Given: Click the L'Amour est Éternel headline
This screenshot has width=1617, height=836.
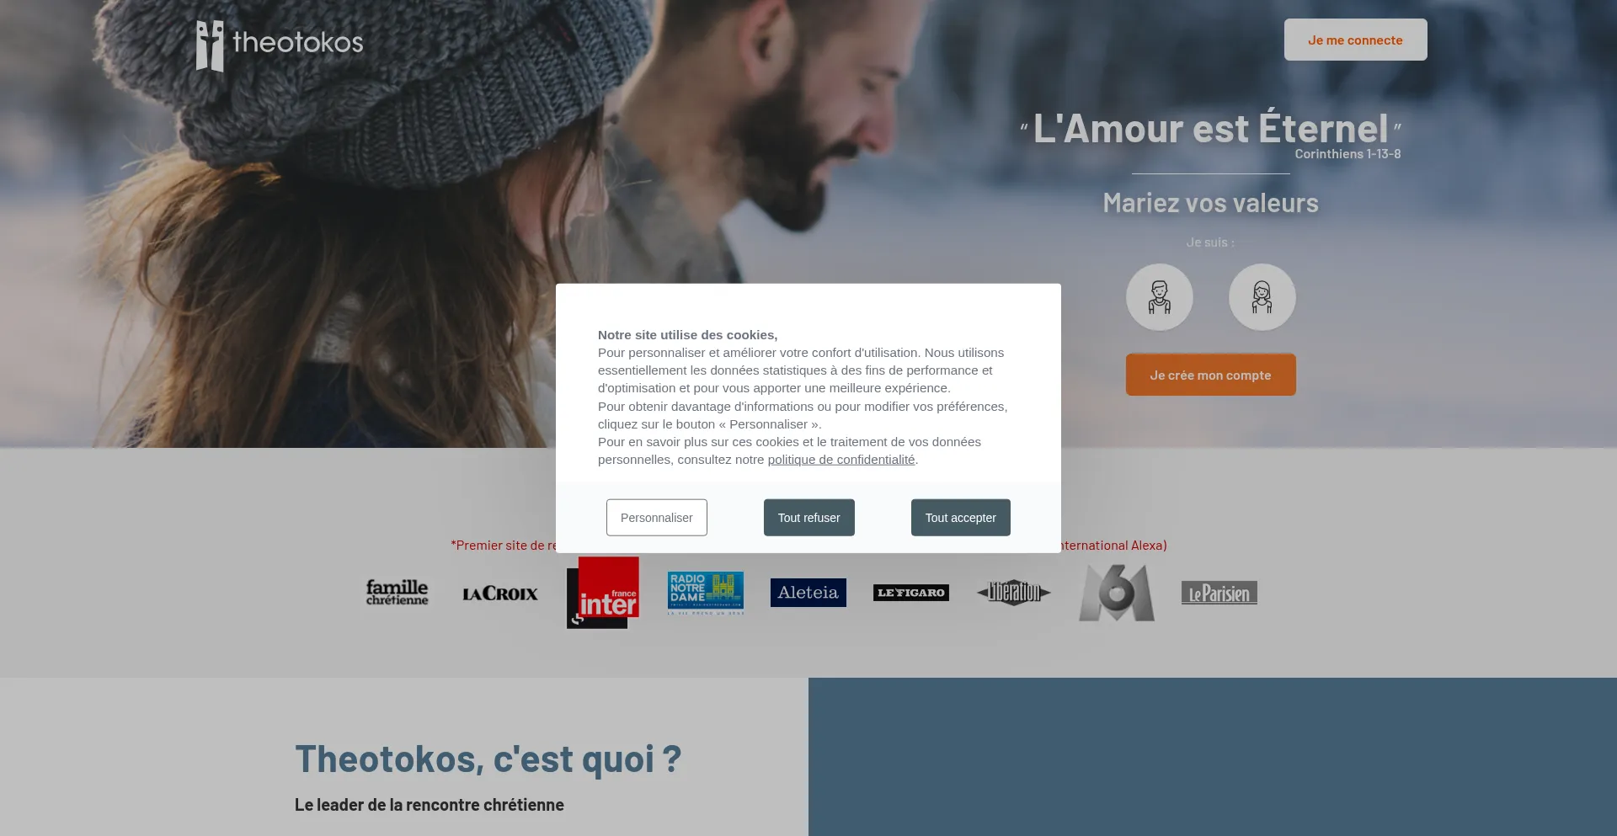Looking at the screenshot, I should pyautogui.click(x=1211, y=129).
